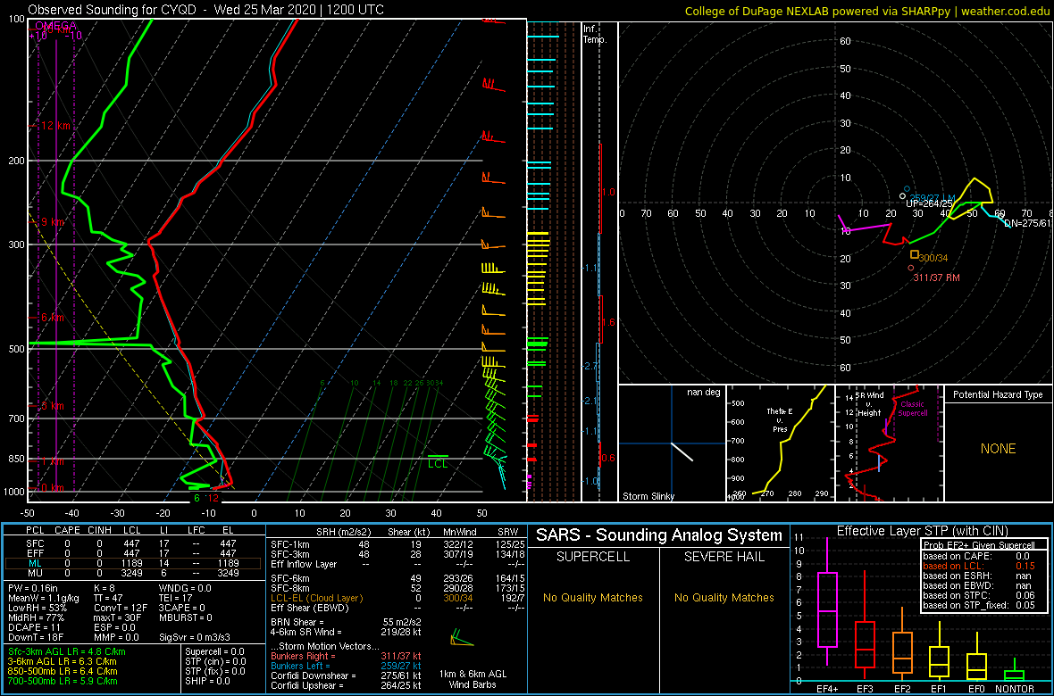Click the DN=275/61 hodograph label
The width and height of the screenshot is (1054, 696).
[x=1028, y=222]
